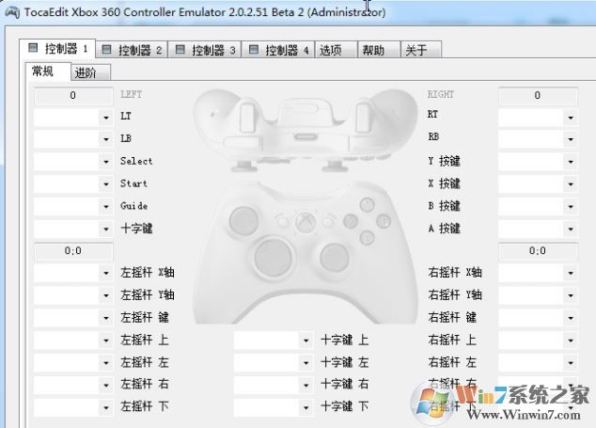The height and width of the screenshot is (428, 596).
Task: Click the RIGHT trigger value field
Action: click(538, 96)
